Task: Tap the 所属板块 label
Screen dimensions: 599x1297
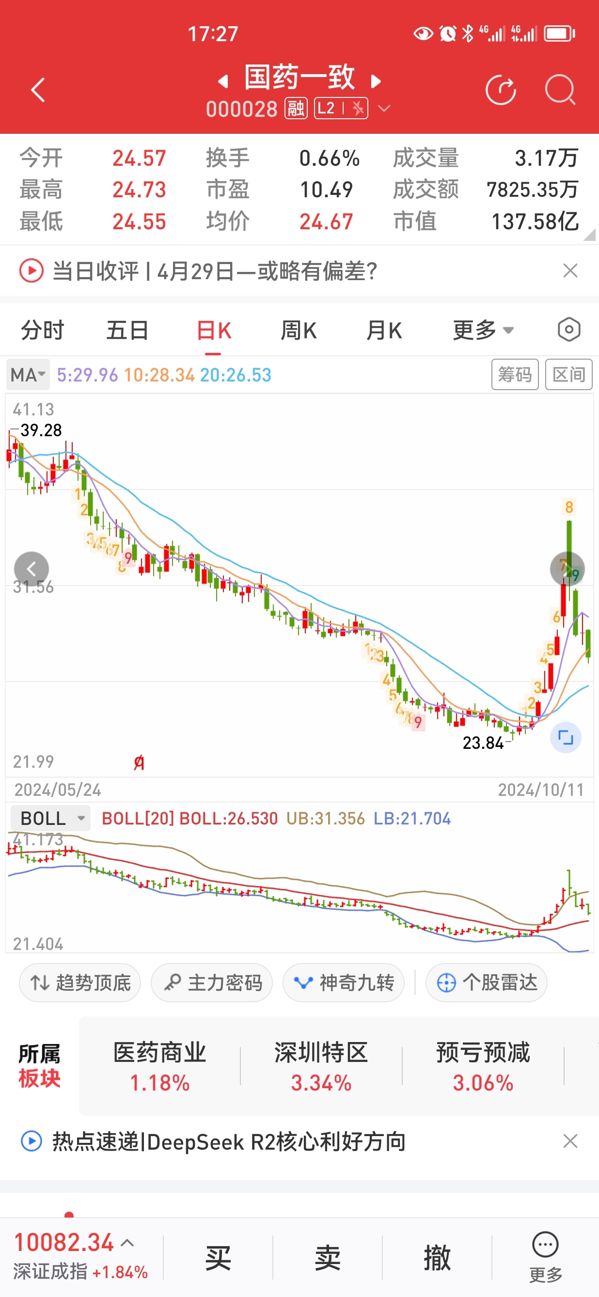Action: tap(39, 1066)
